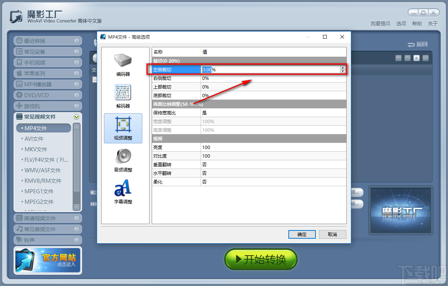Click the 垂直翻转 value 否
This screenshot has height=286, width=448.
(273, 165)
